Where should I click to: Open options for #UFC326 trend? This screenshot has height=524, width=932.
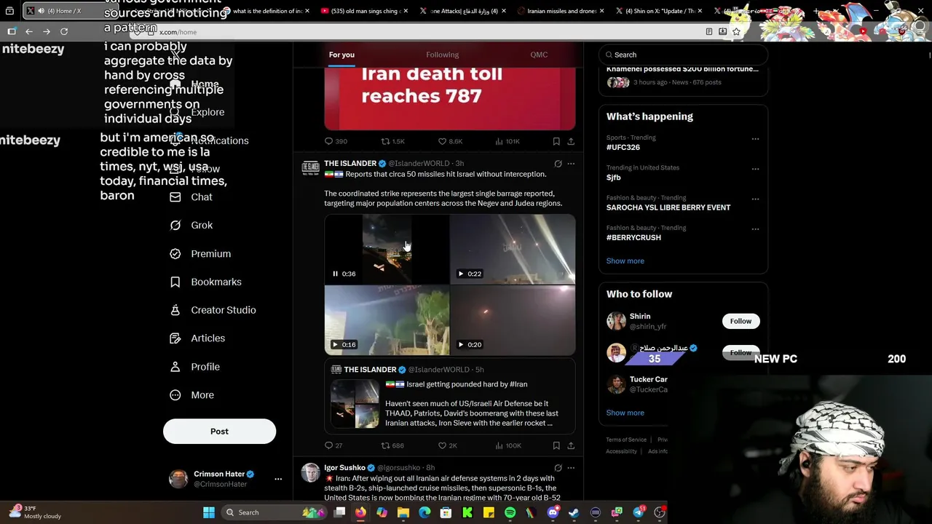[x=755, y=138]
